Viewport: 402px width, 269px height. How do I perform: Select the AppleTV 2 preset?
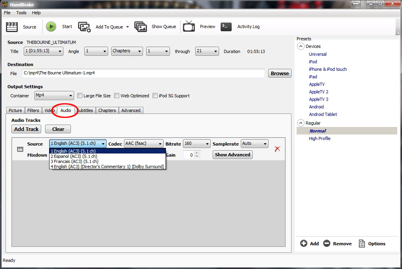pos(318,92)
